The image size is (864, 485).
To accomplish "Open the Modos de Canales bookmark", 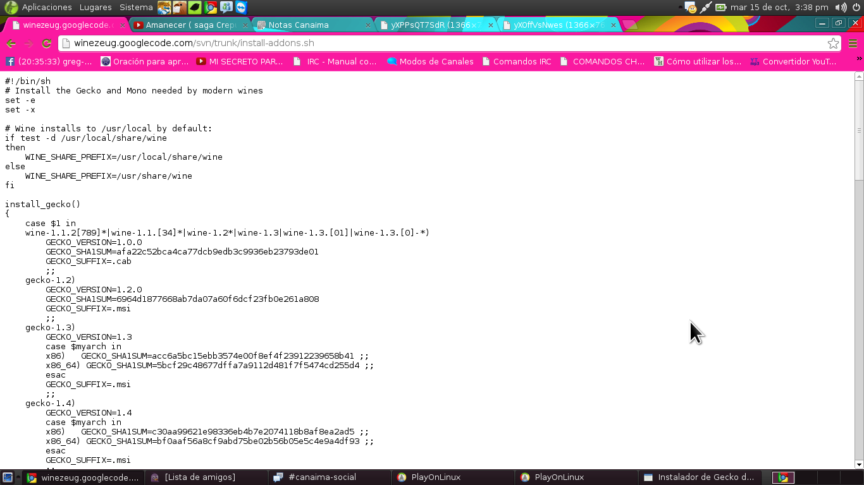I will tap(431, 62).
